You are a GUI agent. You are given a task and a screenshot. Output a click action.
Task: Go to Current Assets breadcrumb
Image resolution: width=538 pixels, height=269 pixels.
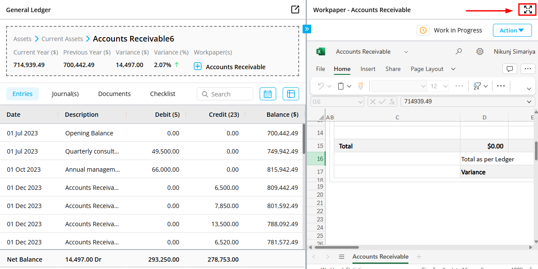(62, 39)
